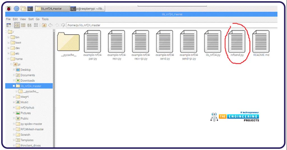Select etc folder in tree
287x150 pixels.
[x=15, y=54]
